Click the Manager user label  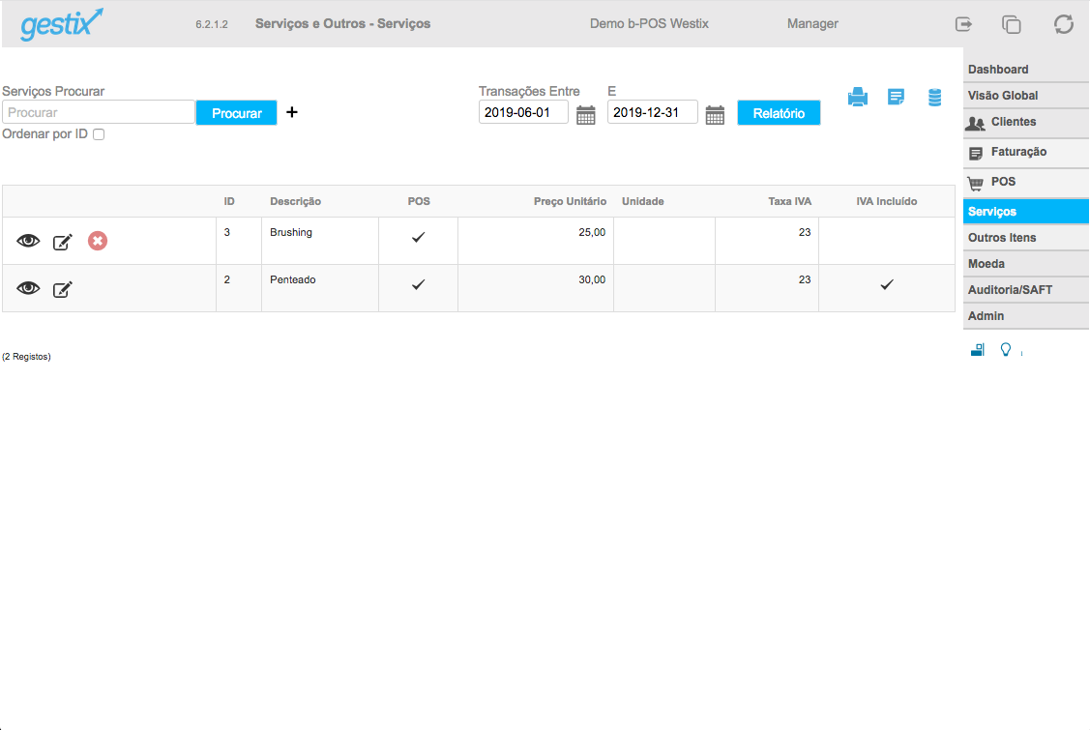pyautogui.click(x=812, y=23)
